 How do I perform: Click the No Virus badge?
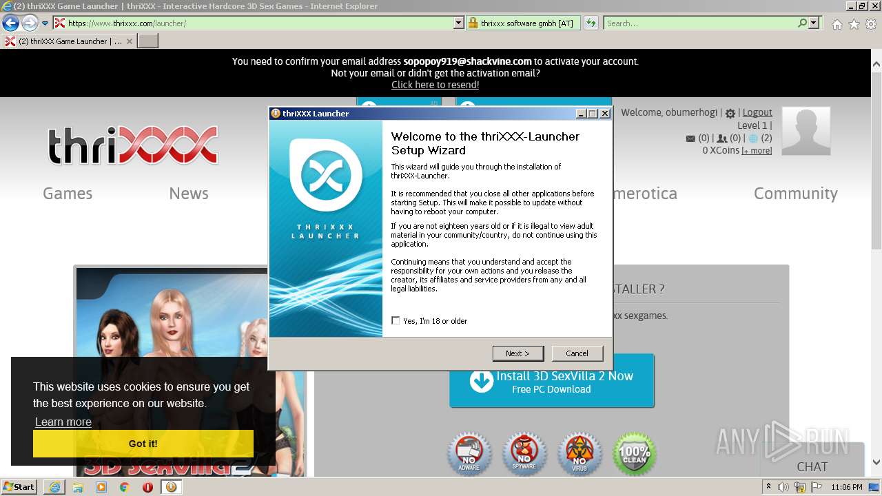[580, 454]
